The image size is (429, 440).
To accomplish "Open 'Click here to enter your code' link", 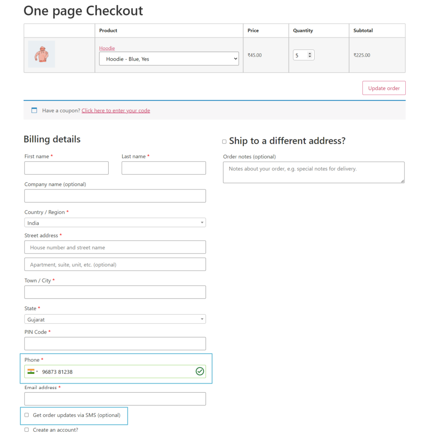I will tap(116, 110).
